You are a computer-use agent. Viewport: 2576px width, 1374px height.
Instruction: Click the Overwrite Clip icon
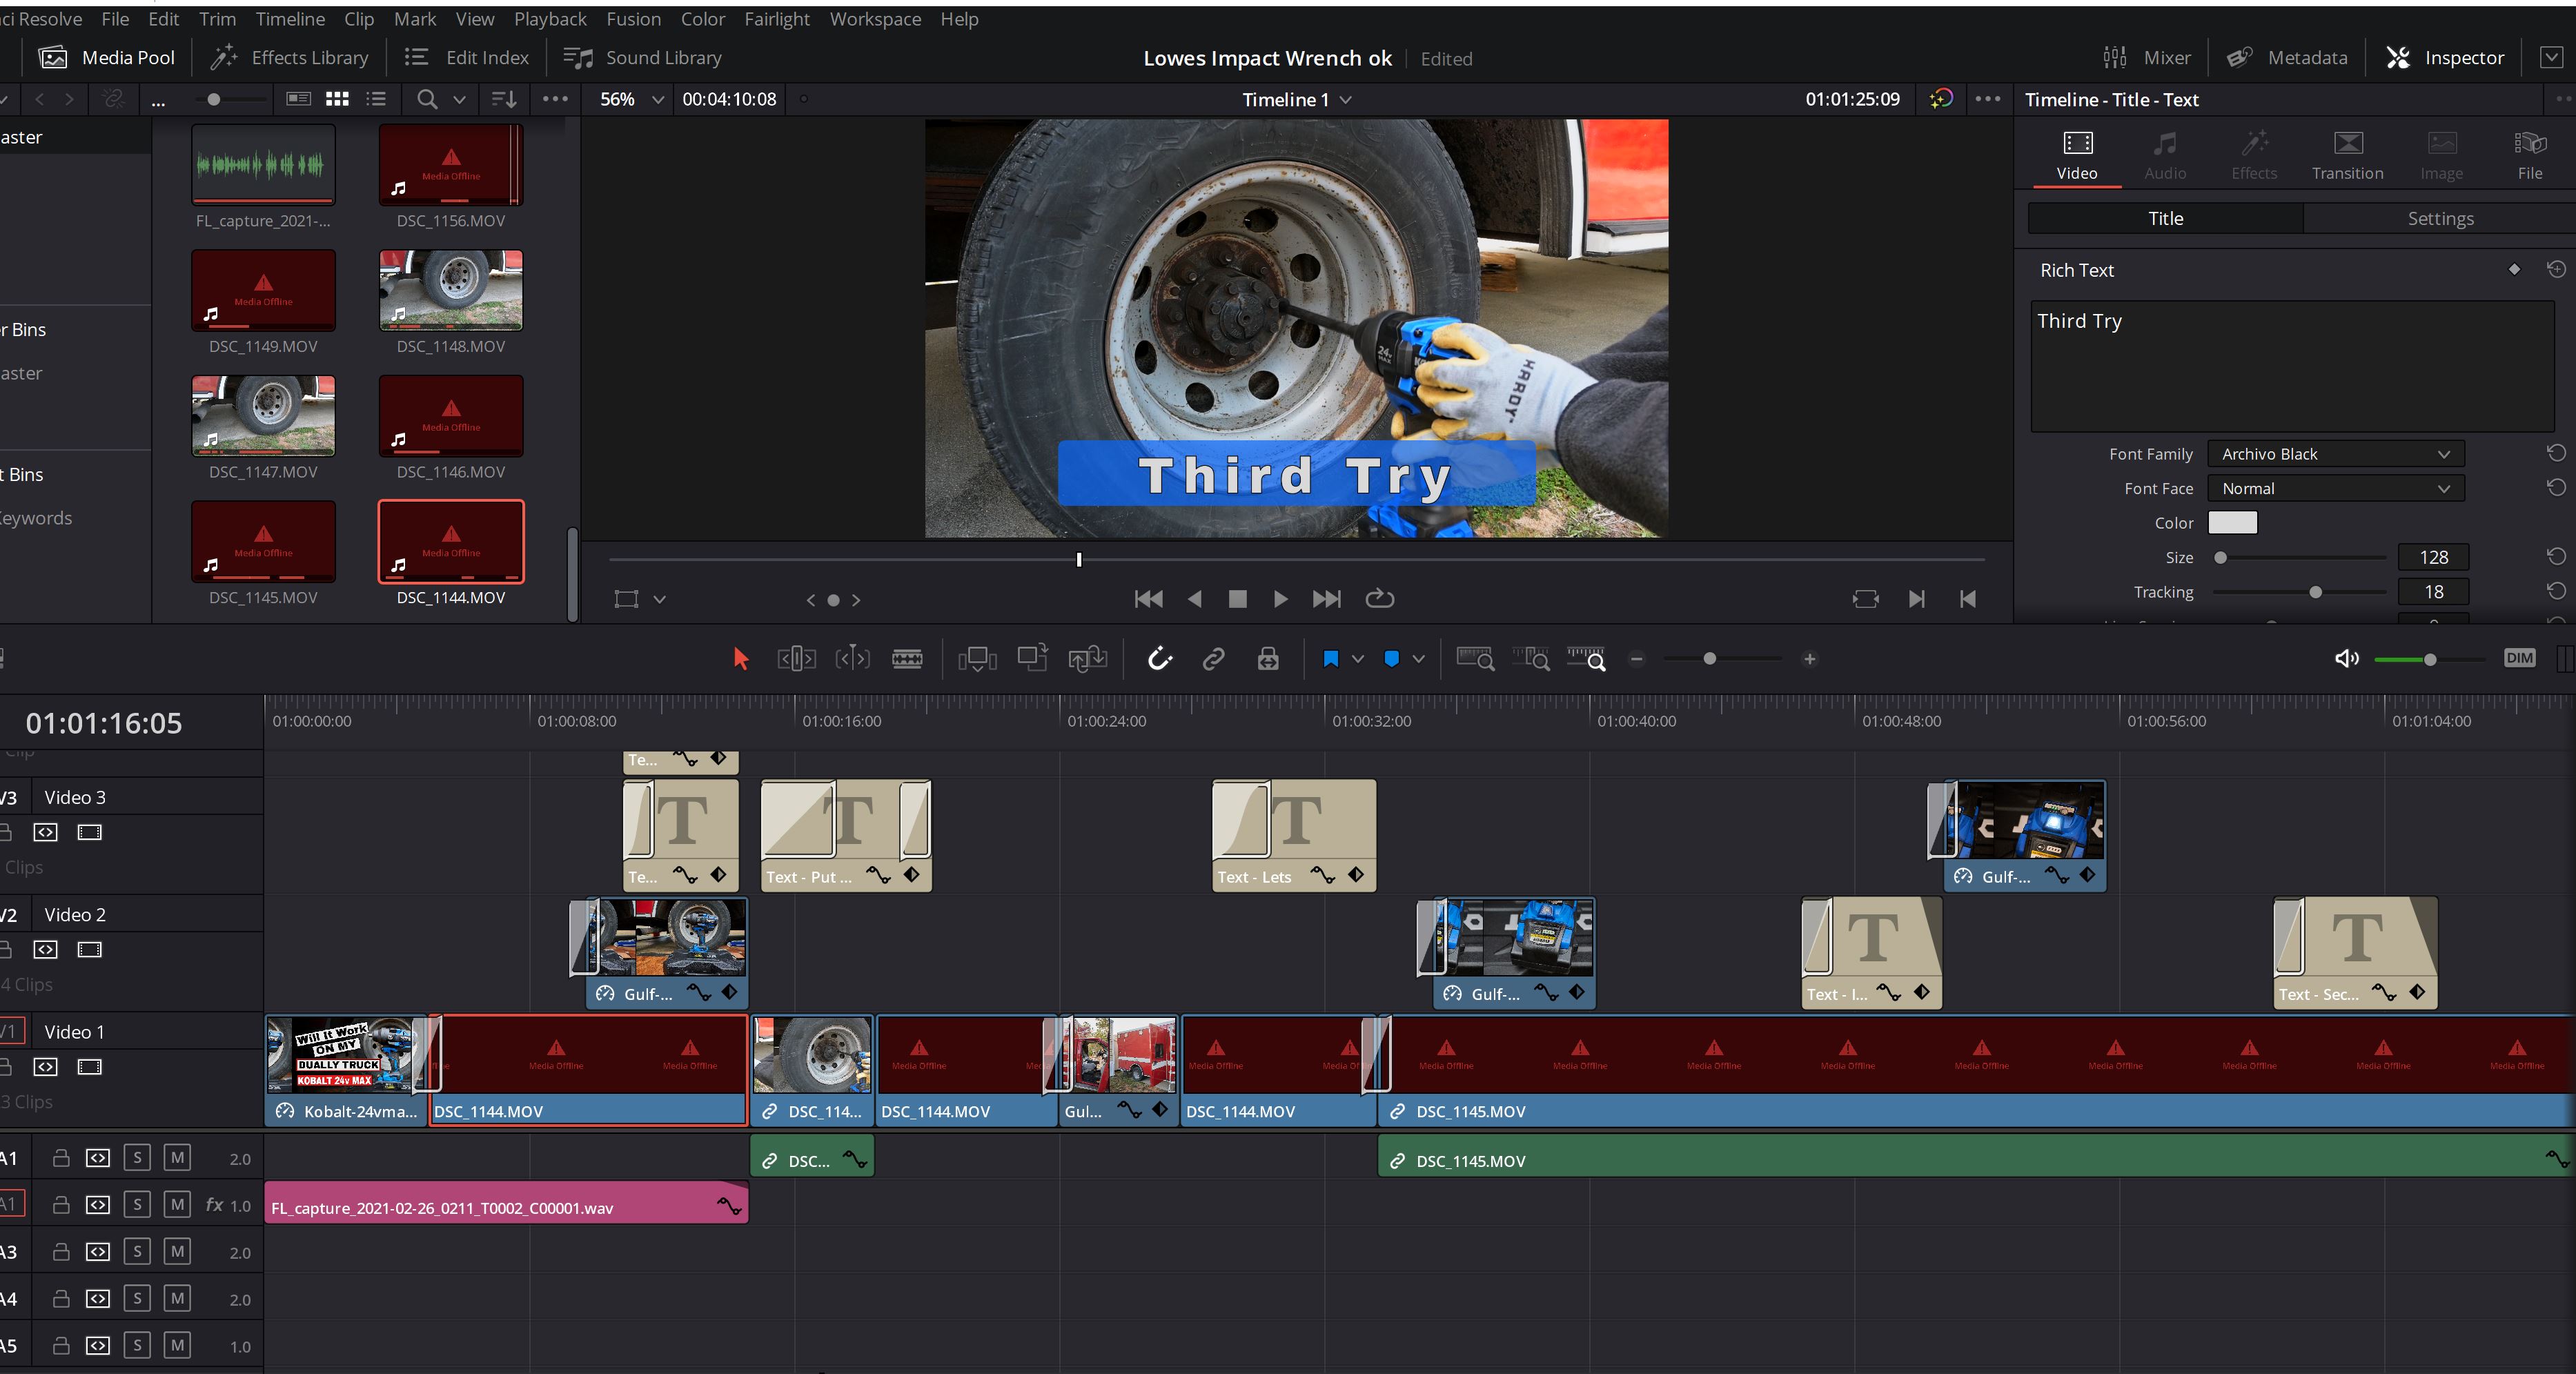point(1032,657)
